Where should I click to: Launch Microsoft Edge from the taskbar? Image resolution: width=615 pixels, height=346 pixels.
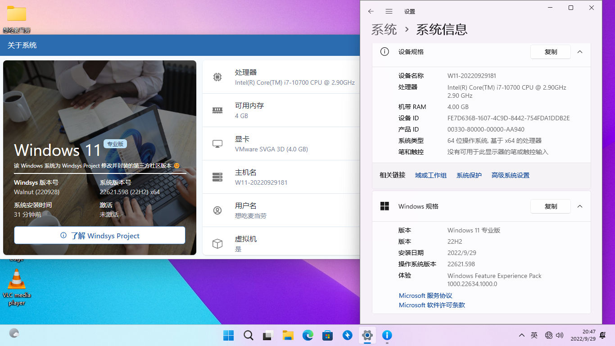[x=308, y=335]
